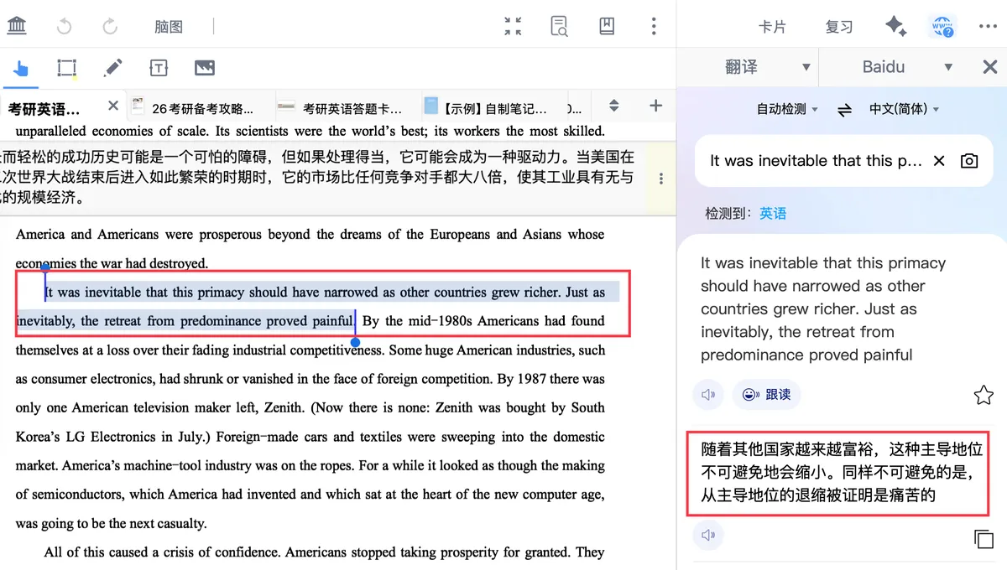
Task: Select the image insert tool
Action: coord(204,69)
